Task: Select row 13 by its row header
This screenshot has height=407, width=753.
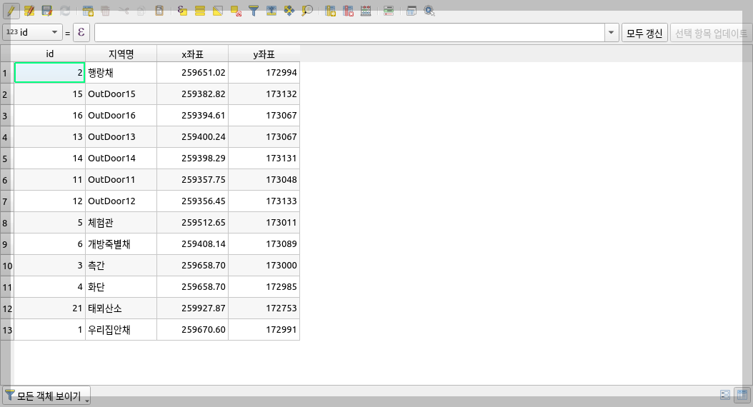Action: point(6,330)
